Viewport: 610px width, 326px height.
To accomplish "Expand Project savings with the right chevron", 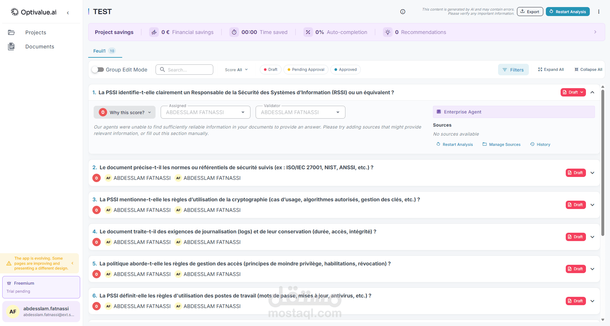I will click(595, 32).
